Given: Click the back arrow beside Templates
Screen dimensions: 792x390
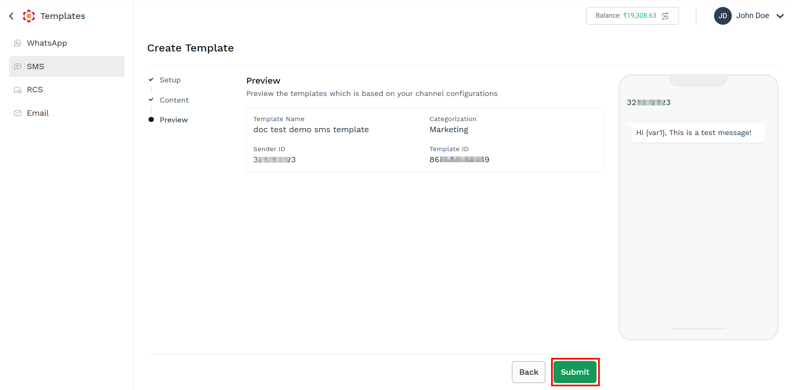Looking at the screenshot, I should click(12, 16).
